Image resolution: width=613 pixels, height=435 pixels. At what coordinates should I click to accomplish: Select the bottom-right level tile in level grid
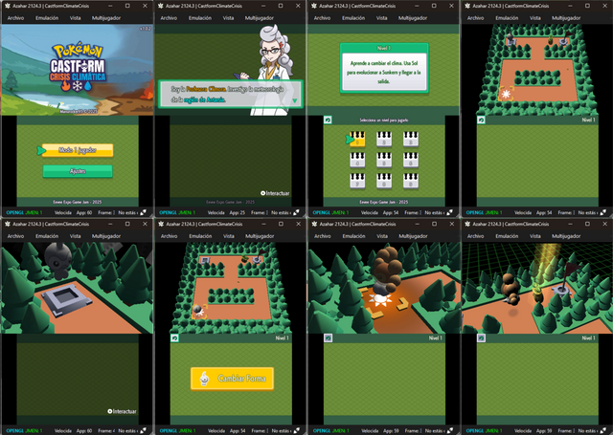411,181
